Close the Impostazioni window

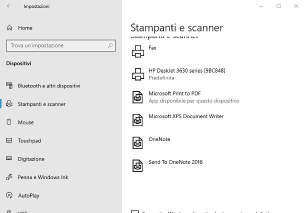pos(296,6)
